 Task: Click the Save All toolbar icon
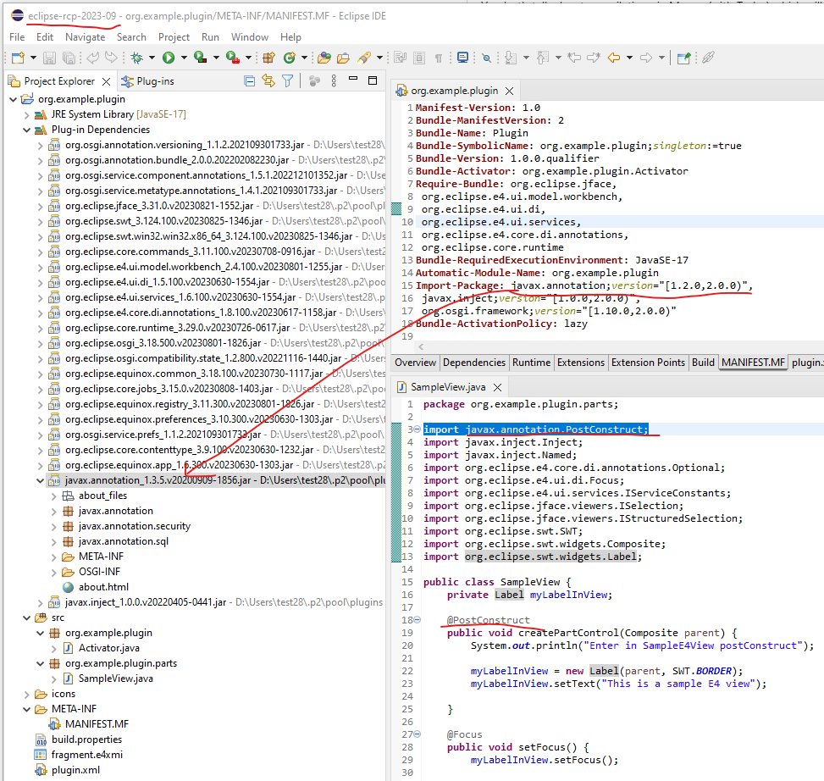click(x=68, y=57)
